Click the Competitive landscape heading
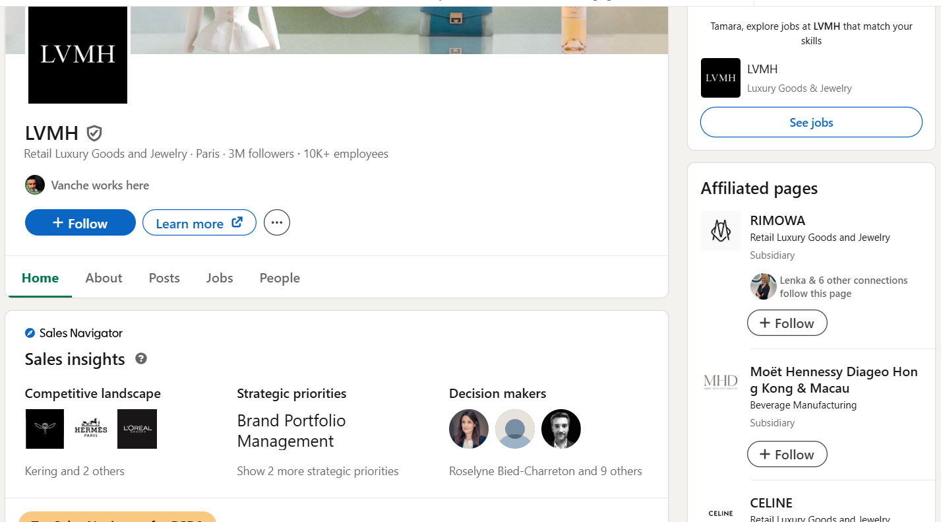 (x=93, y=393)
